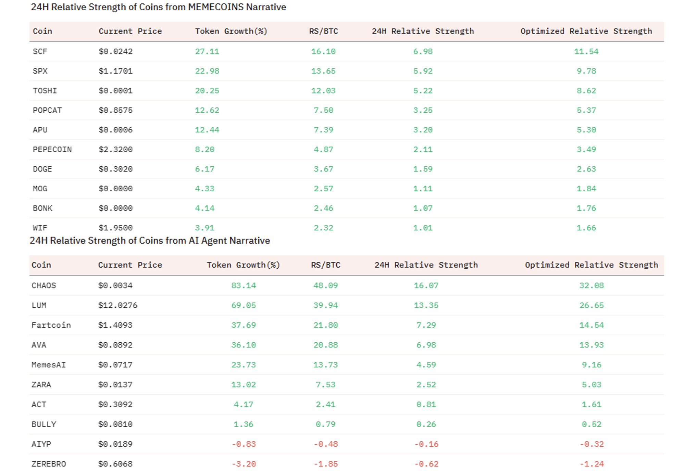Screen dimensions: 696x471
Task: Select the SCF coin name cell
Action: (x=40, y=51)
